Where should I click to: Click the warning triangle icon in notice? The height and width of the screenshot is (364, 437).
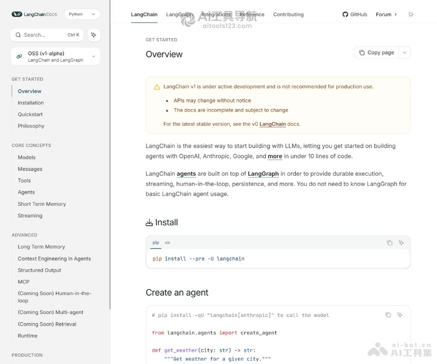click(x=157, y=87)
